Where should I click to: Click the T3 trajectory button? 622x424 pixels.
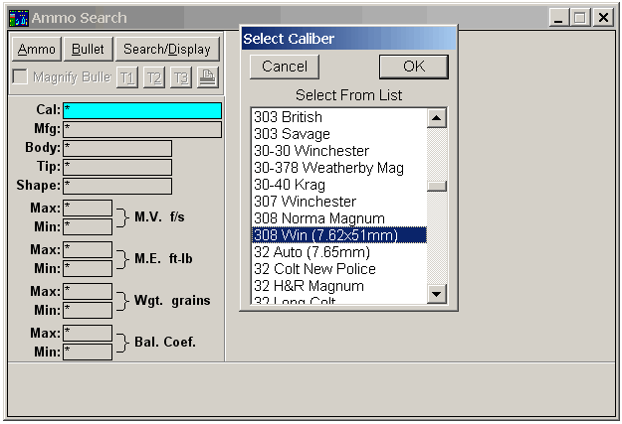tap(181, 77)
